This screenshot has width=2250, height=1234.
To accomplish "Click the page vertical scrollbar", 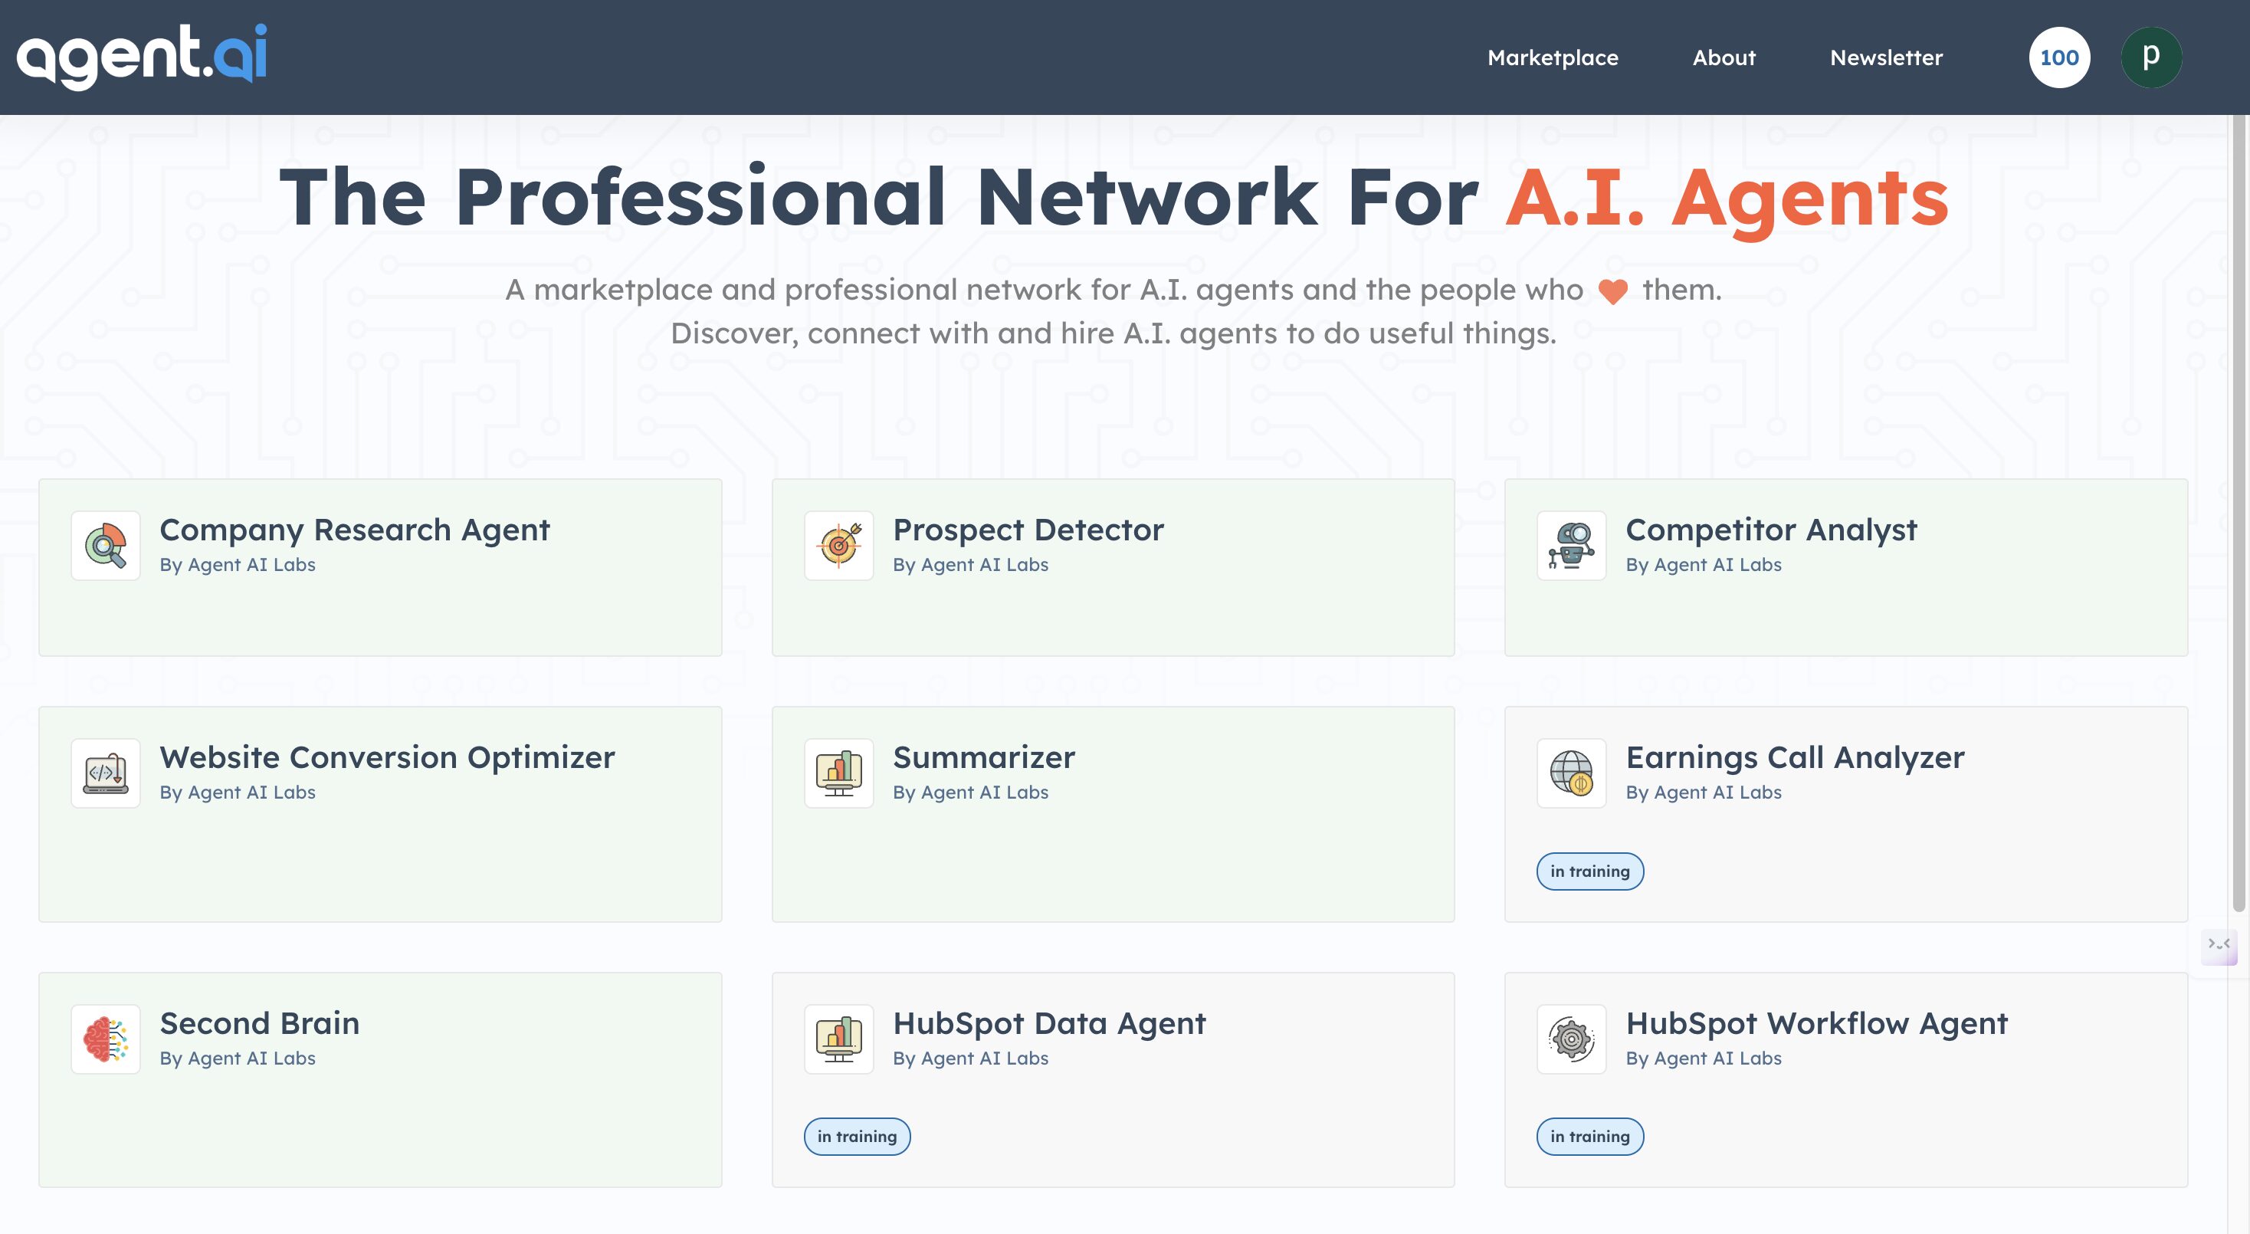I will coord(2239,515).
